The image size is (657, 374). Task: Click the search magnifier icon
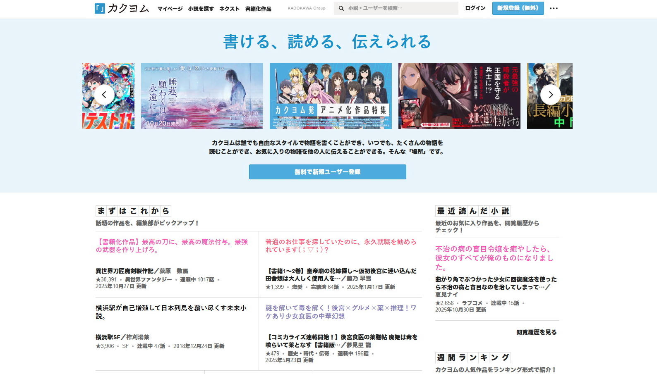point(341,8)
